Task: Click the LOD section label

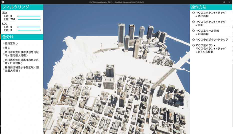Action: 5,23
